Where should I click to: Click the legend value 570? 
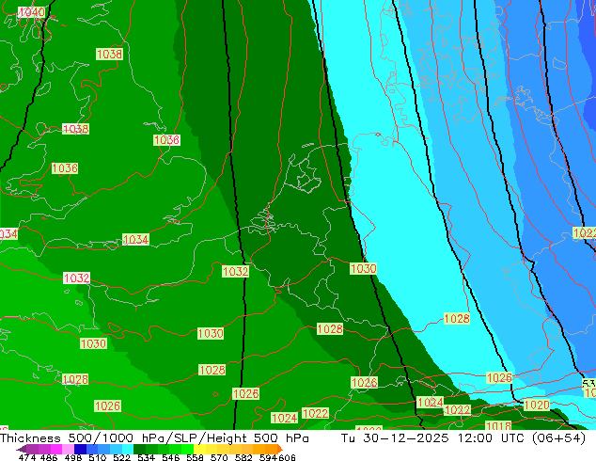point(219,457)
